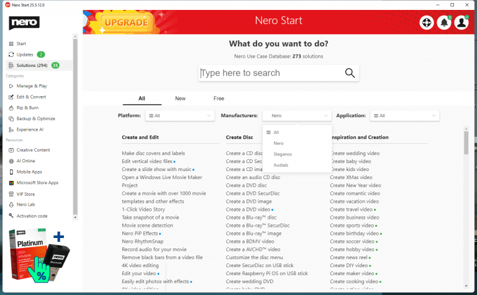Open Nero Lab in sidebar
This screenshot has height=295, width=477.
(x=27, y=205)
